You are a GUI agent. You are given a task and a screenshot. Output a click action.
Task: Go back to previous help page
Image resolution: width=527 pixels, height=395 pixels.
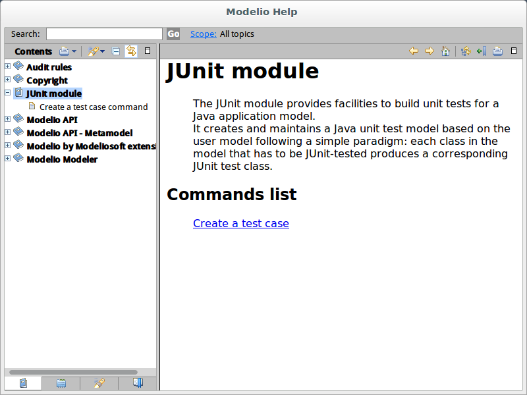(414, 51)
